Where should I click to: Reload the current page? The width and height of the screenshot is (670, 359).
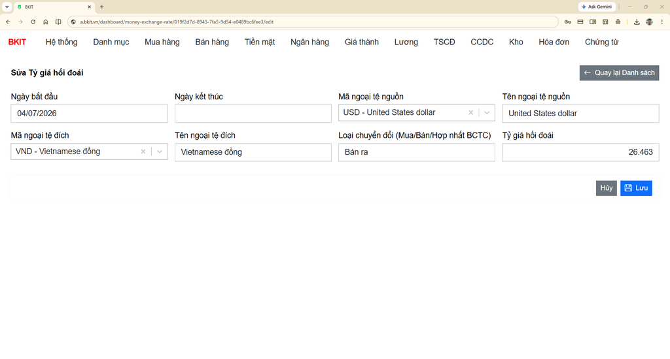(x=33, y=22)
